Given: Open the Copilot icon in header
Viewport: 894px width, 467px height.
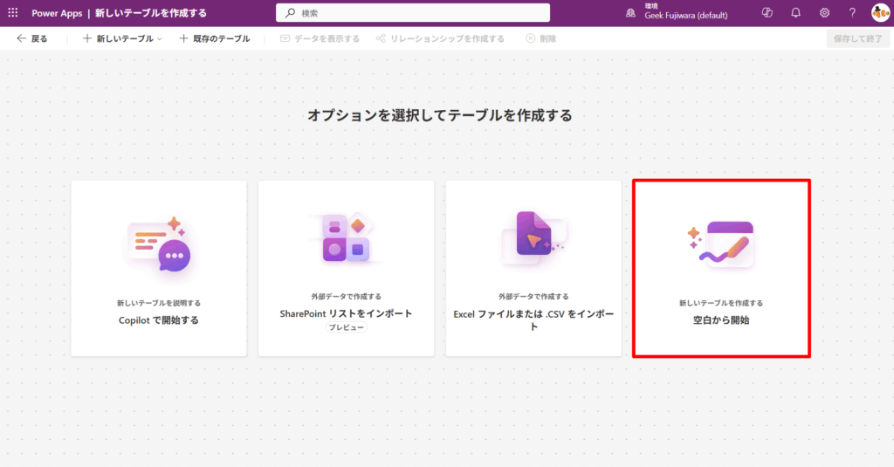Looking at the screenshot, I should pos(767,12).
